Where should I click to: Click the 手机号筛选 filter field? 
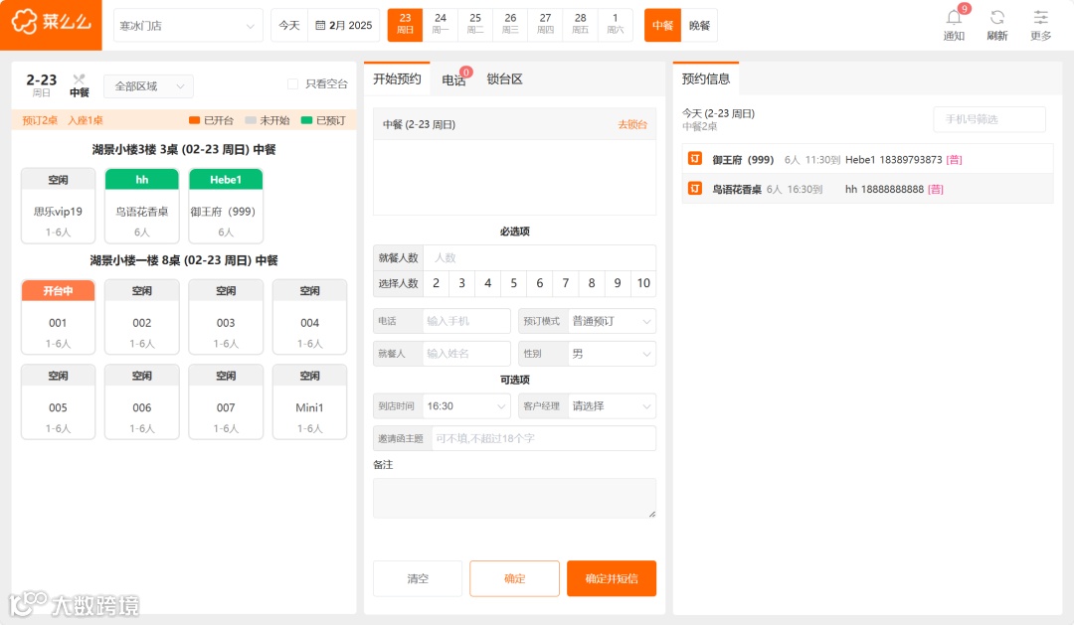[989, 119]
